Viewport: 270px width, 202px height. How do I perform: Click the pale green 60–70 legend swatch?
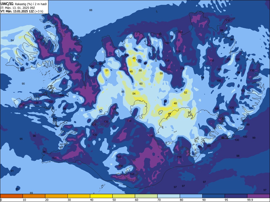click(146, 196)
